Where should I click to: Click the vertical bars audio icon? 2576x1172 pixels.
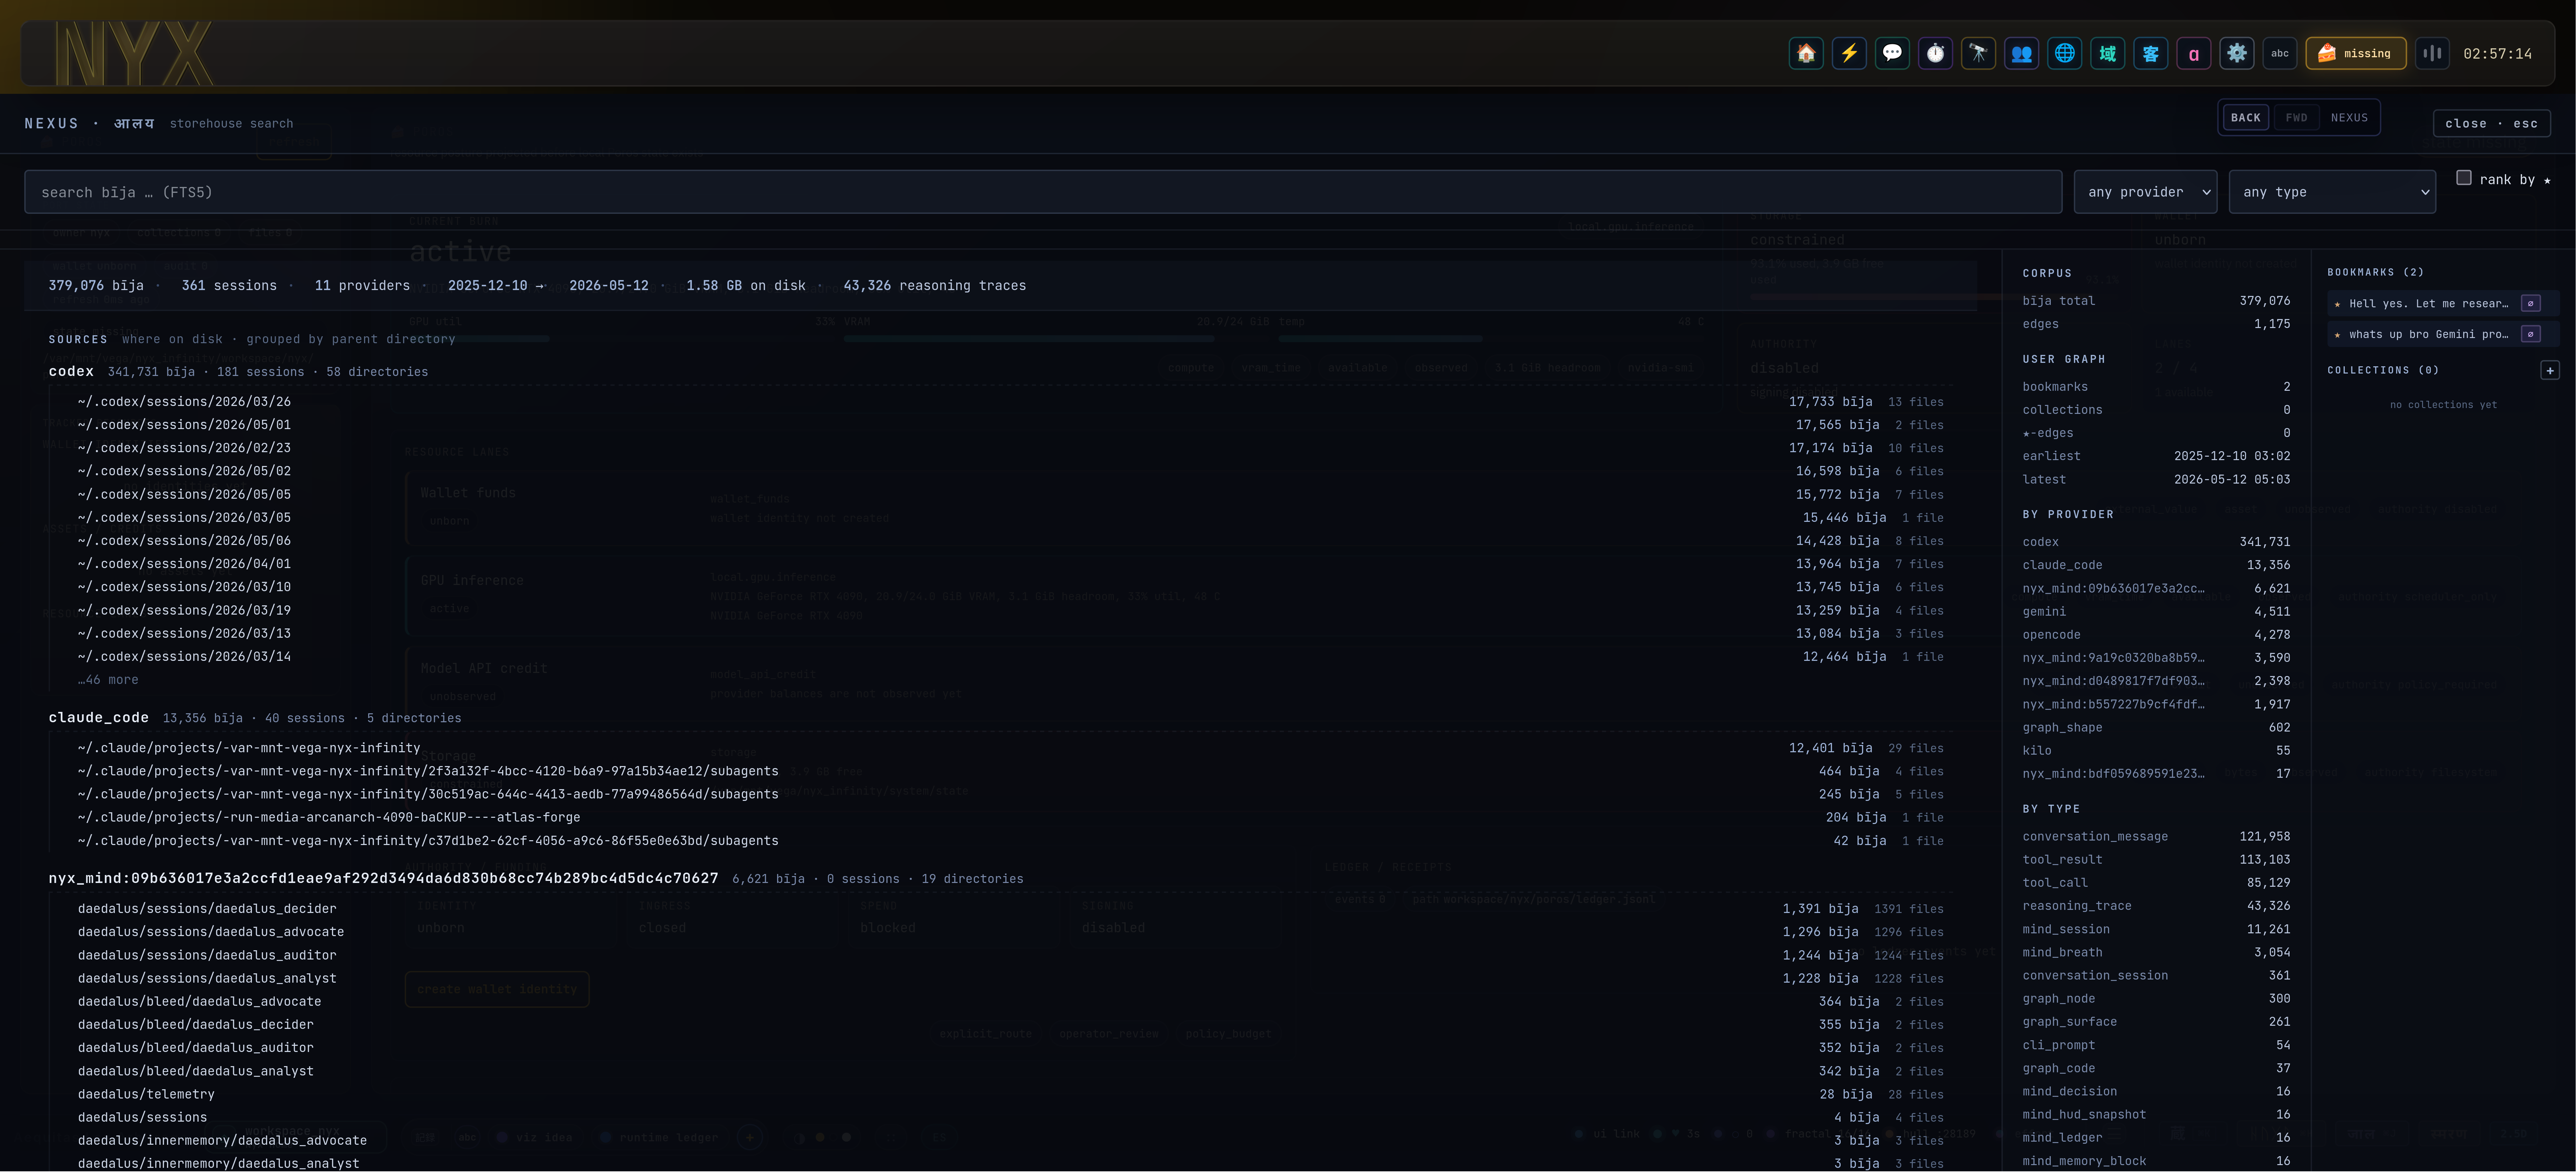click(2432, 53)
